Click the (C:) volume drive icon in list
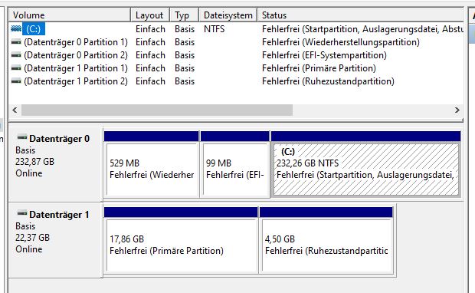The height and width of the screenshot is (293, 475). coord(16,29)
